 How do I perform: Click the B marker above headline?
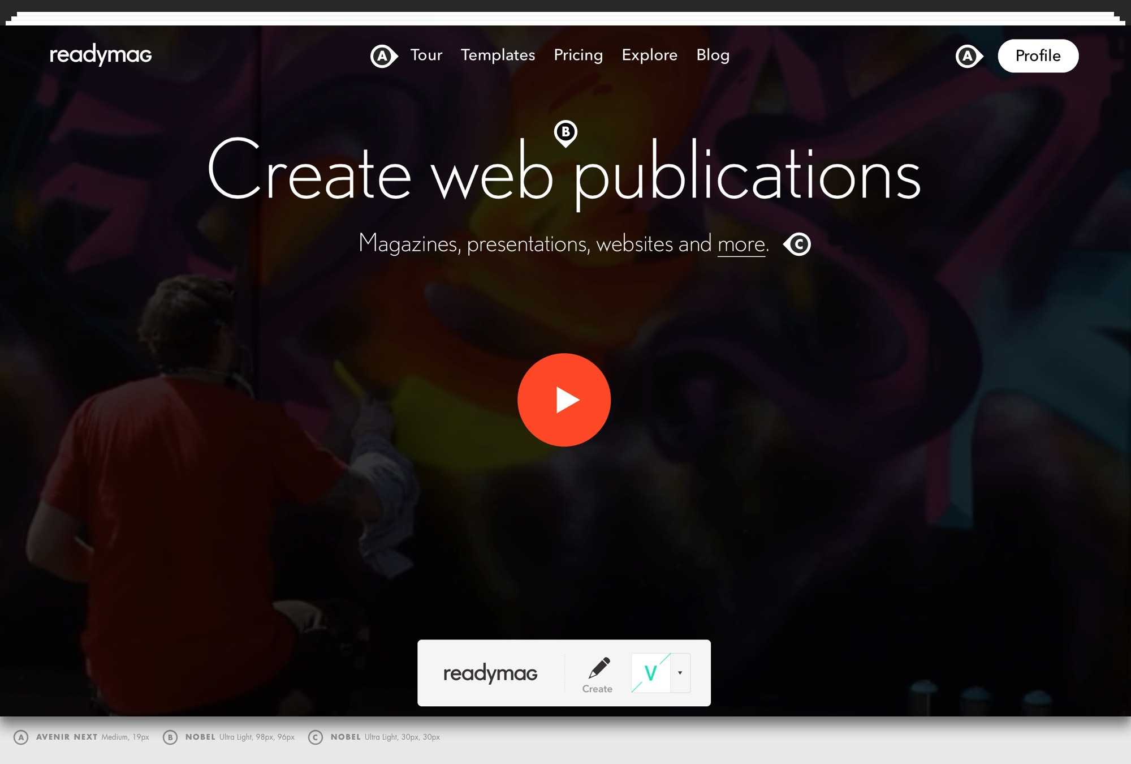coord(565,132)
